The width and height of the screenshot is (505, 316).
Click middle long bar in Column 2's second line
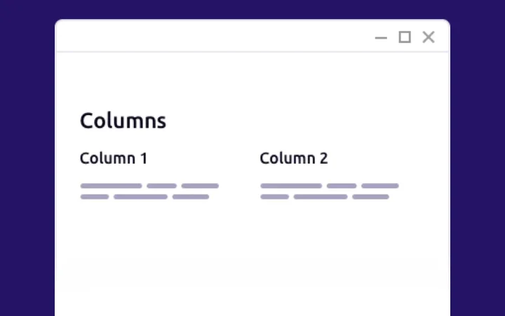pyautogui.click(x=321, y=197)
